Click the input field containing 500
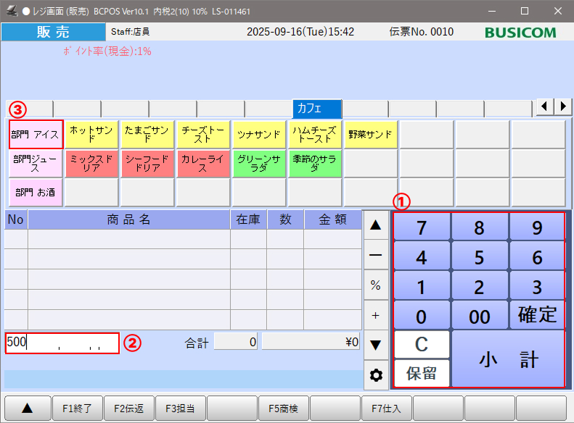The height and width of the screenshot is (423, 574). [x=62, y=343]
